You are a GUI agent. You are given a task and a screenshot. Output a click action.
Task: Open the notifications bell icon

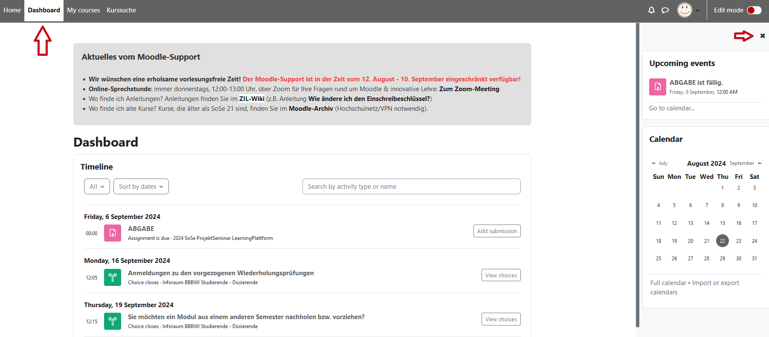point(651,10)
